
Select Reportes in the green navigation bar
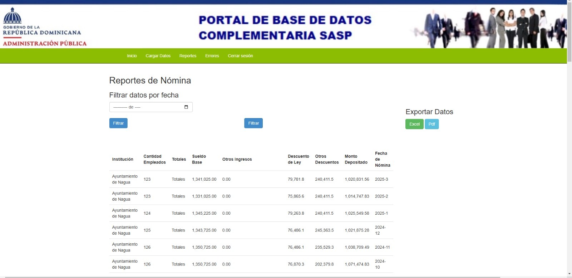(188, 56)
